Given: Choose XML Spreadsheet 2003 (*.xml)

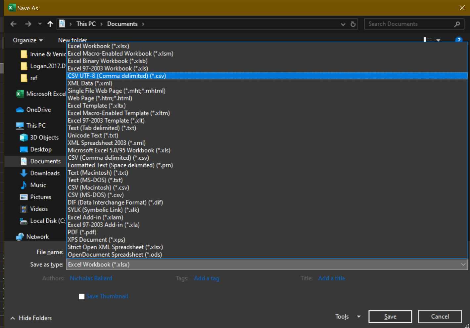Looking at the screenshot, I should pos(267,143).
